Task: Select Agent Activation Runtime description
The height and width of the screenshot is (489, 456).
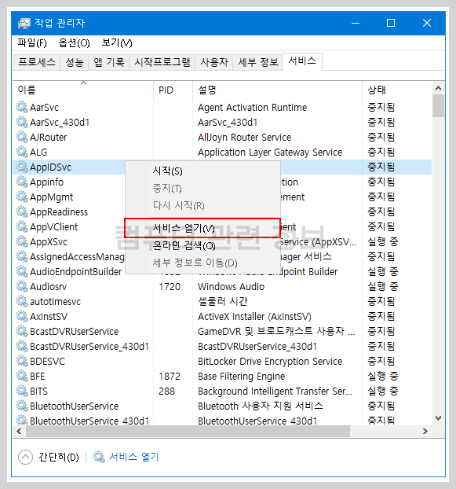Action: [x=253, y=107]
